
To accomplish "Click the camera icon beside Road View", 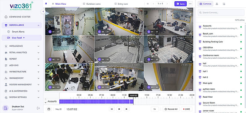I will 200,97.
